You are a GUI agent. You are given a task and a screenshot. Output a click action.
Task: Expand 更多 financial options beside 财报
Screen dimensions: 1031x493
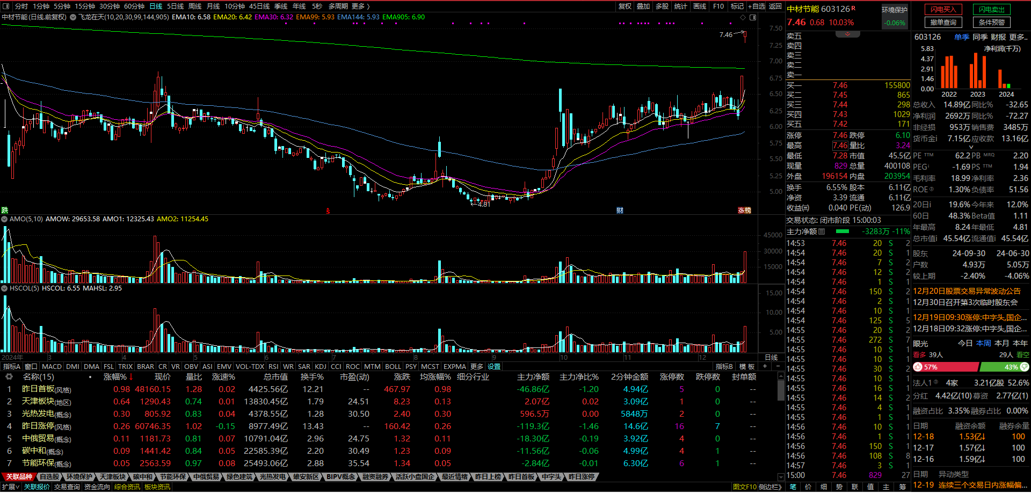1018,37
